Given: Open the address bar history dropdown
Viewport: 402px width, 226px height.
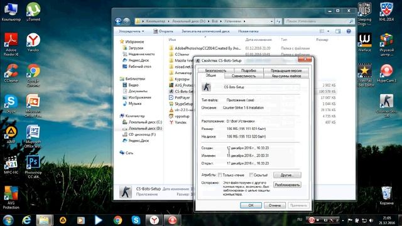Looking at the screenshot, I should point(271,21).
